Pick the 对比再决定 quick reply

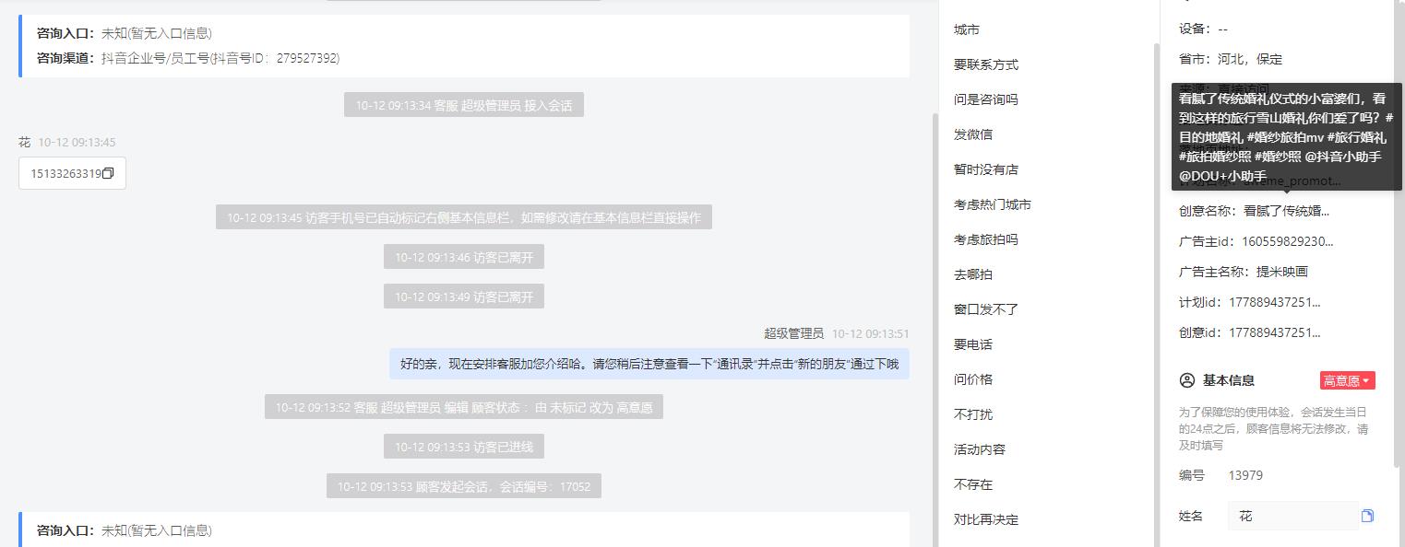[x=986, y=519]
